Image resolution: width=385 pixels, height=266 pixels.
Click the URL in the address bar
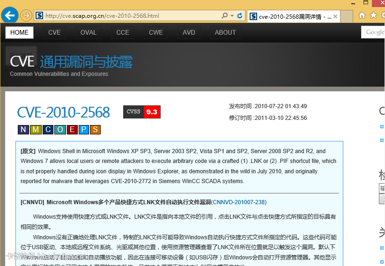102,16
